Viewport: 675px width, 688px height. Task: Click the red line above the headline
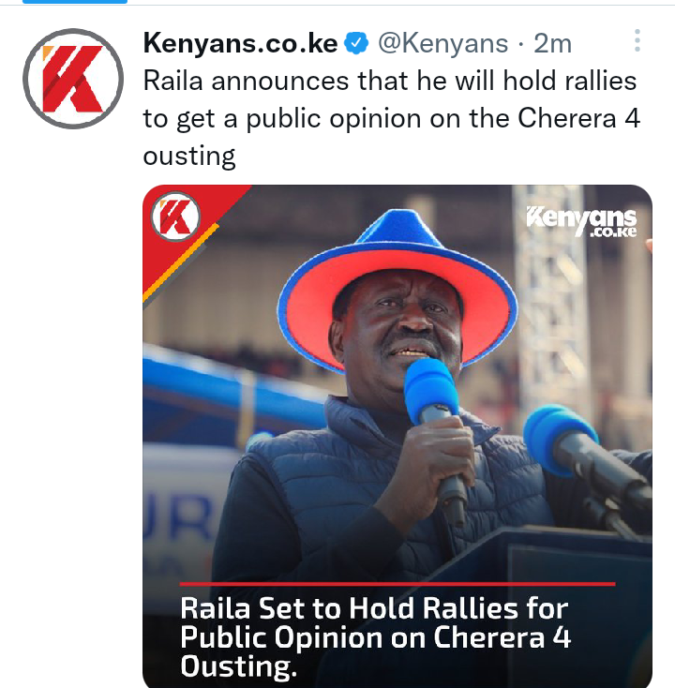397,584
